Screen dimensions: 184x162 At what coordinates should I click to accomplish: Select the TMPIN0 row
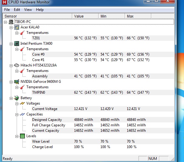point(103,92)
